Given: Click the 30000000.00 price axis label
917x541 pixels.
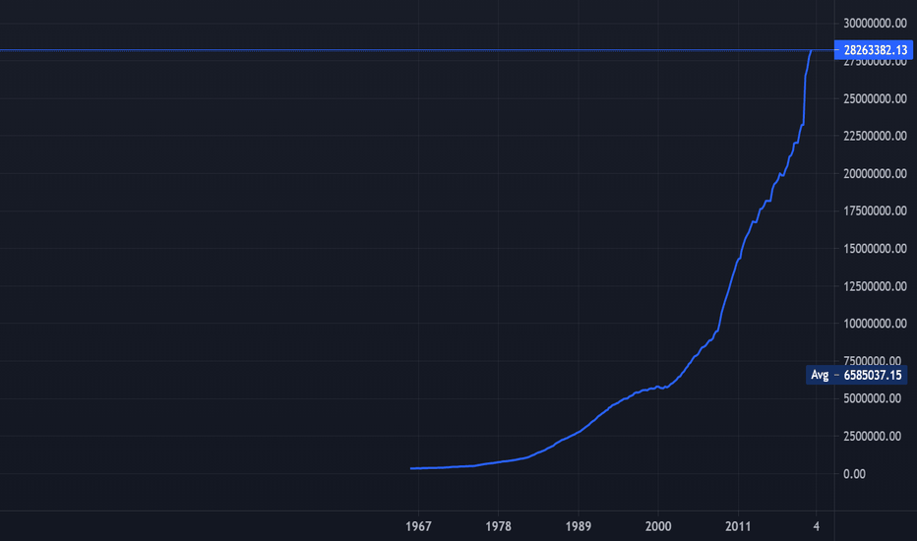Looking at the screenshot, I should [x=875, y=24].
